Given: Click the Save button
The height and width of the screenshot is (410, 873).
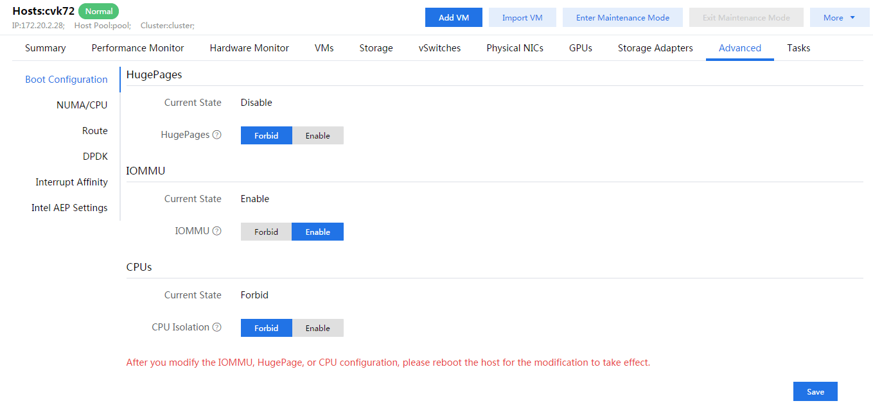Looking at the screenshot, I should [815, 391].
